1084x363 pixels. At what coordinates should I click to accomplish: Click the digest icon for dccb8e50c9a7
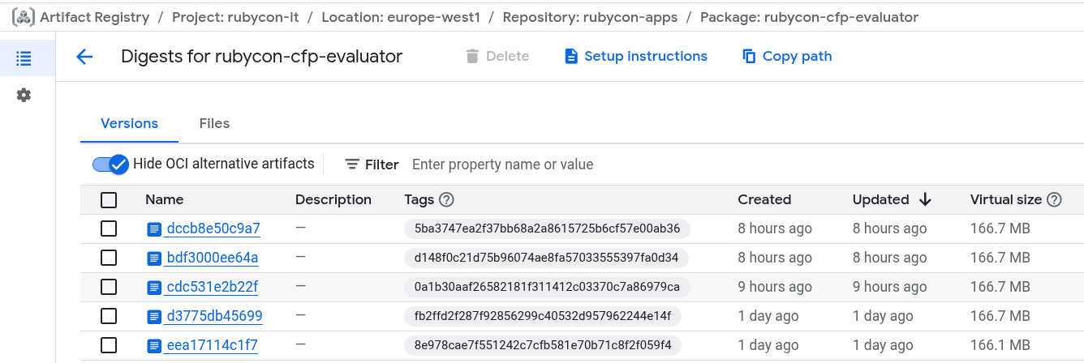pos(154,229)
